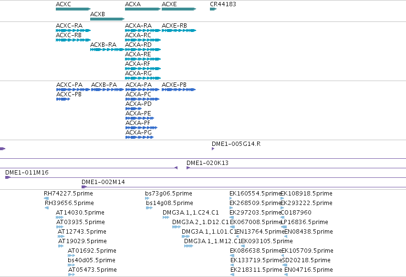Choose EST AT19029.5prime

[61, 246]
